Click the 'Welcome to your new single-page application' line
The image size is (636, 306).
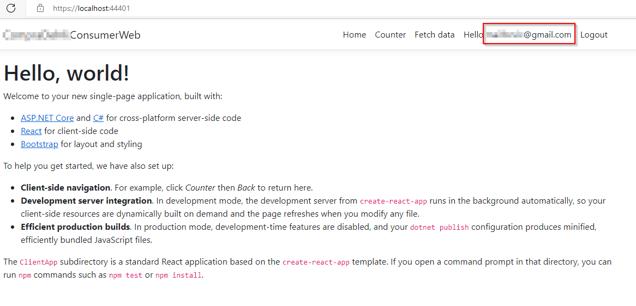pos(113,97)
